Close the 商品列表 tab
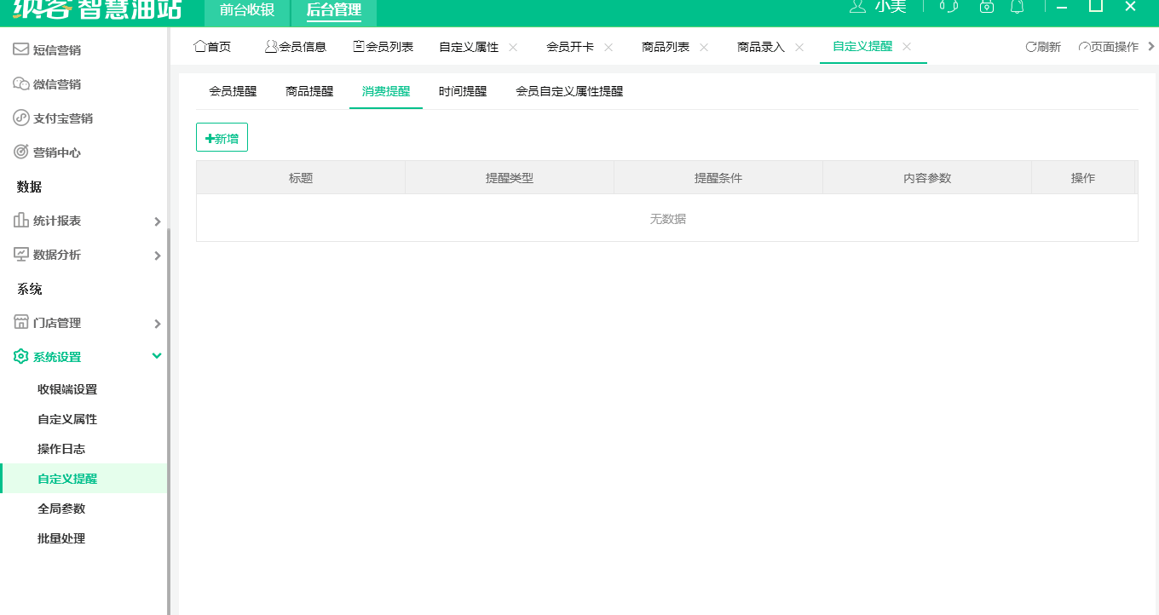The width and height of the screenshot is (1159, 615). pyautogui.click(x=703, y=48)
